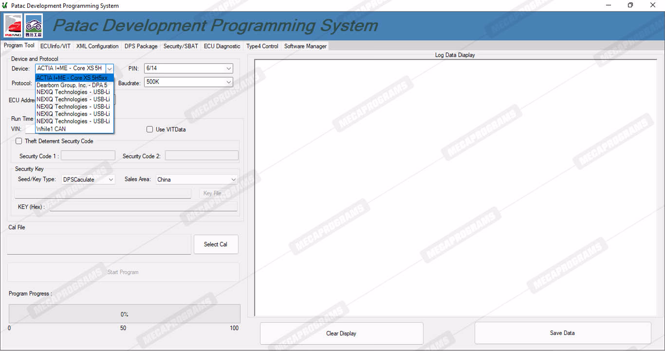665x351 pixels.
Task: Switch to the ECU Diagnostic tab
Action: click(222, 46)
